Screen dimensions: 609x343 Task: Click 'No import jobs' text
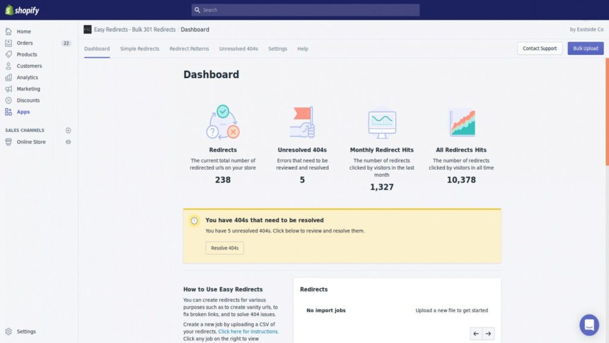pos(326,310)
